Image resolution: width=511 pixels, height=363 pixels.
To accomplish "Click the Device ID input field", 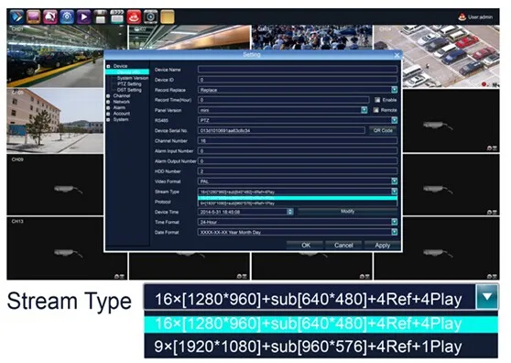I will 298,80.
